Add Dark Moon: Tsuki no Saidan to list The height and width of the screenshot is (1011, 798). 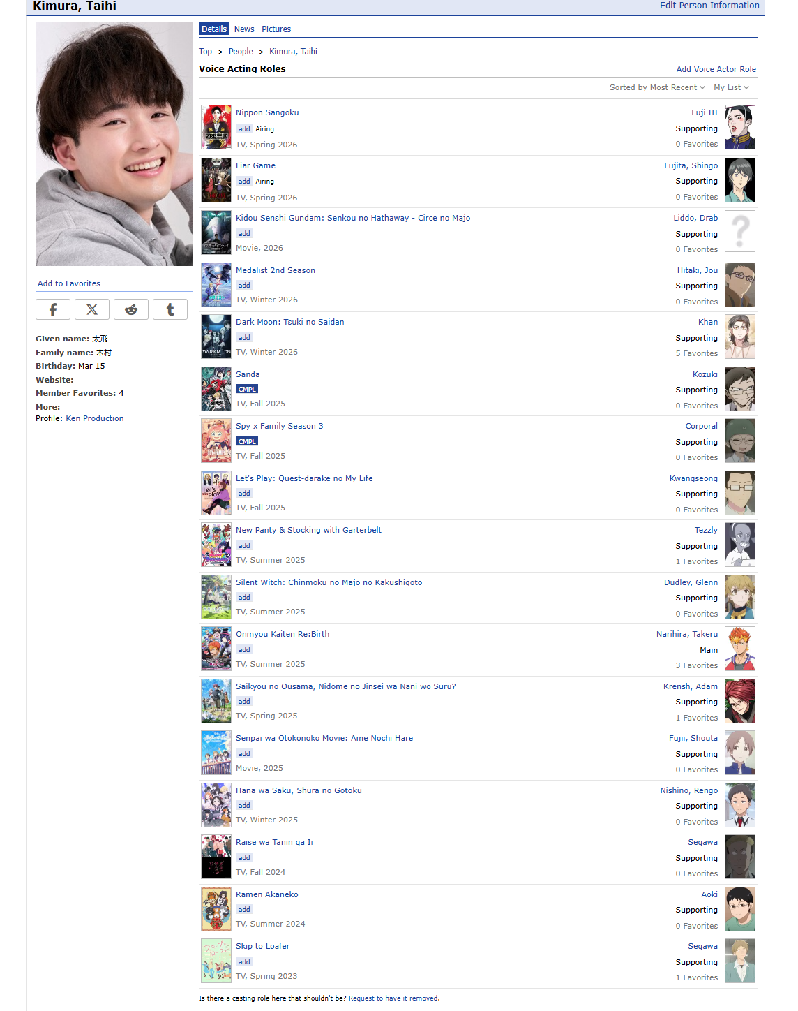(244, 338)
